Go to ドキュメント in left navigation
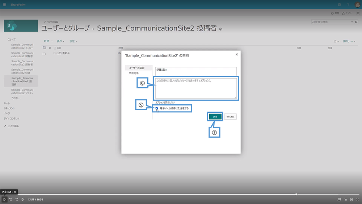This screenshot has width=362, height=204. click(x=9, y=108)
